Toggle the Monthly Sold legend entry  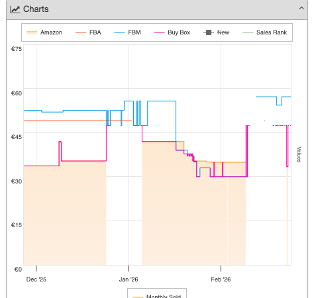tap(157, 296)
